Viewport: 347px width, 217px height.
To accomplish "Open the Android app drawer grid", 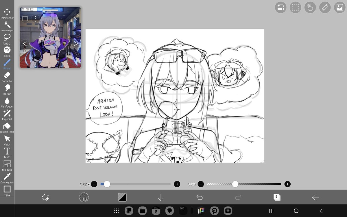I will tap(117, 211).
